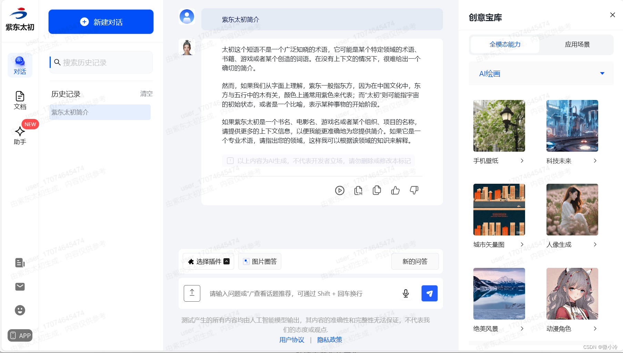Click the copy as markdown icon
The height and width of the screenshot is (353, 623).
[x=358, y=190]
